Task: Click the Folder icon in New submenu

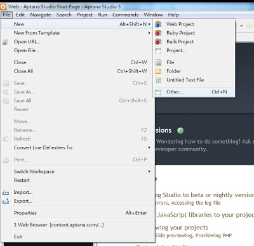Action: tap(158, 71)
